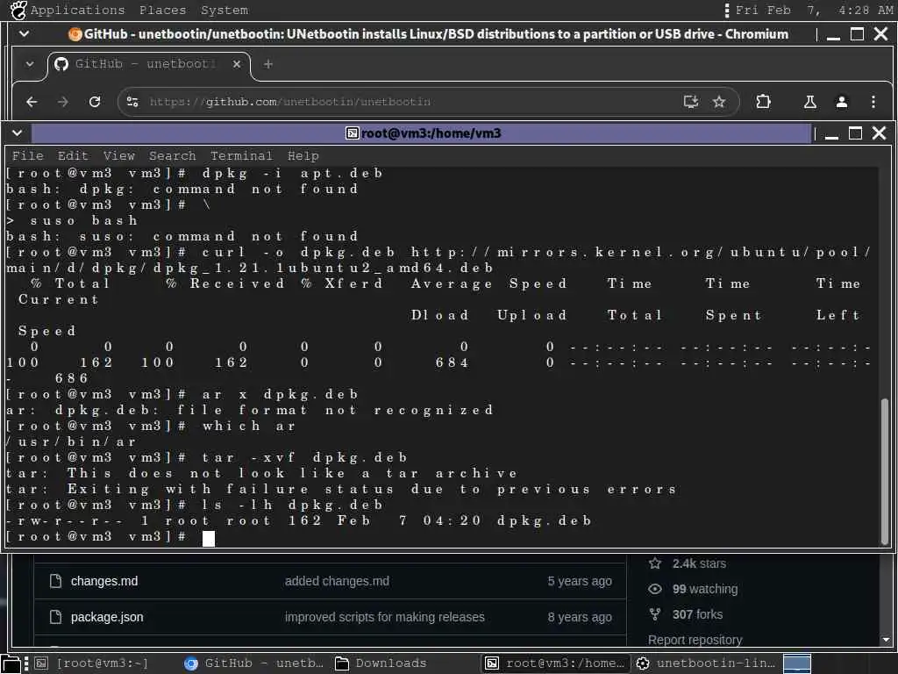Switch to root@vm3:/home… taskbar window
This screenshot has width=898, height=674.
pos(555,663)
